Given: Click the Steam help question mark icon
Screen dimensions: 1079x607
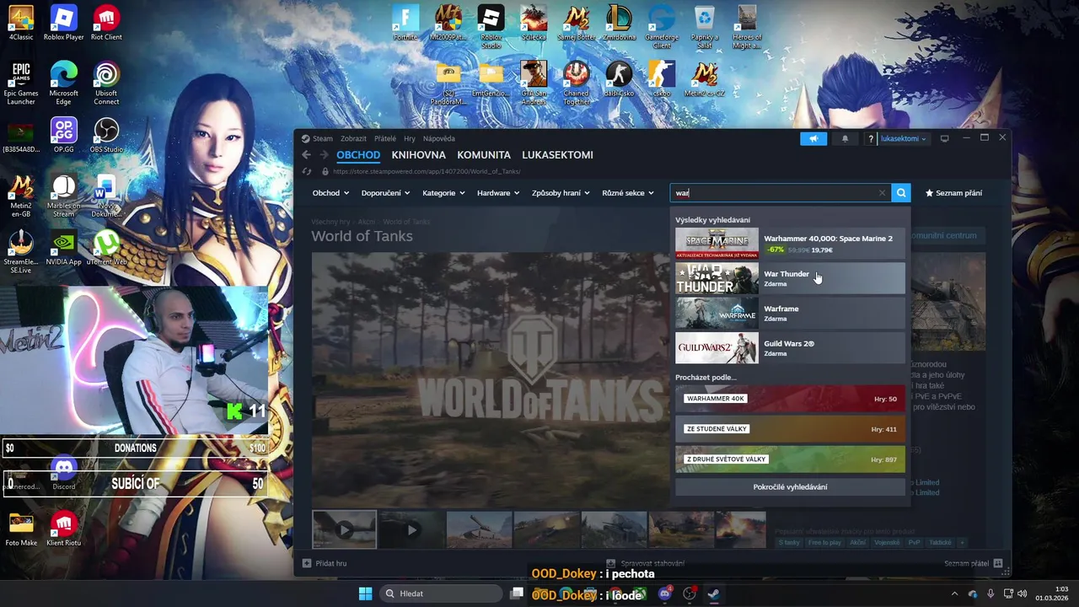Looking at the screenshot, I should [x=871, y=138].
